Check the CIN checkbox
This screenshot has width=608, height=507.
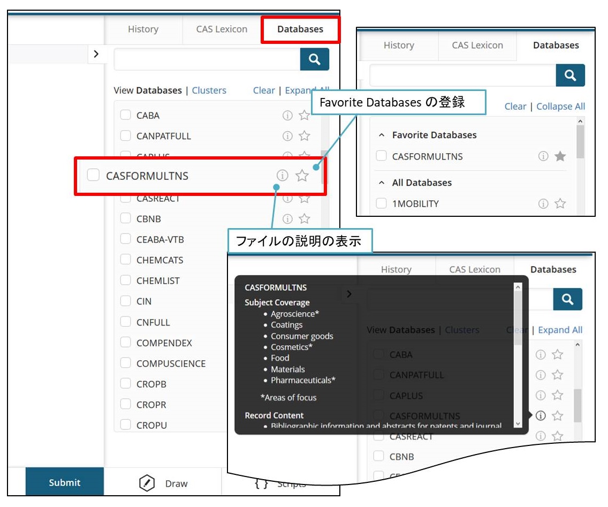pyautogui.click(x=126, y=301)
